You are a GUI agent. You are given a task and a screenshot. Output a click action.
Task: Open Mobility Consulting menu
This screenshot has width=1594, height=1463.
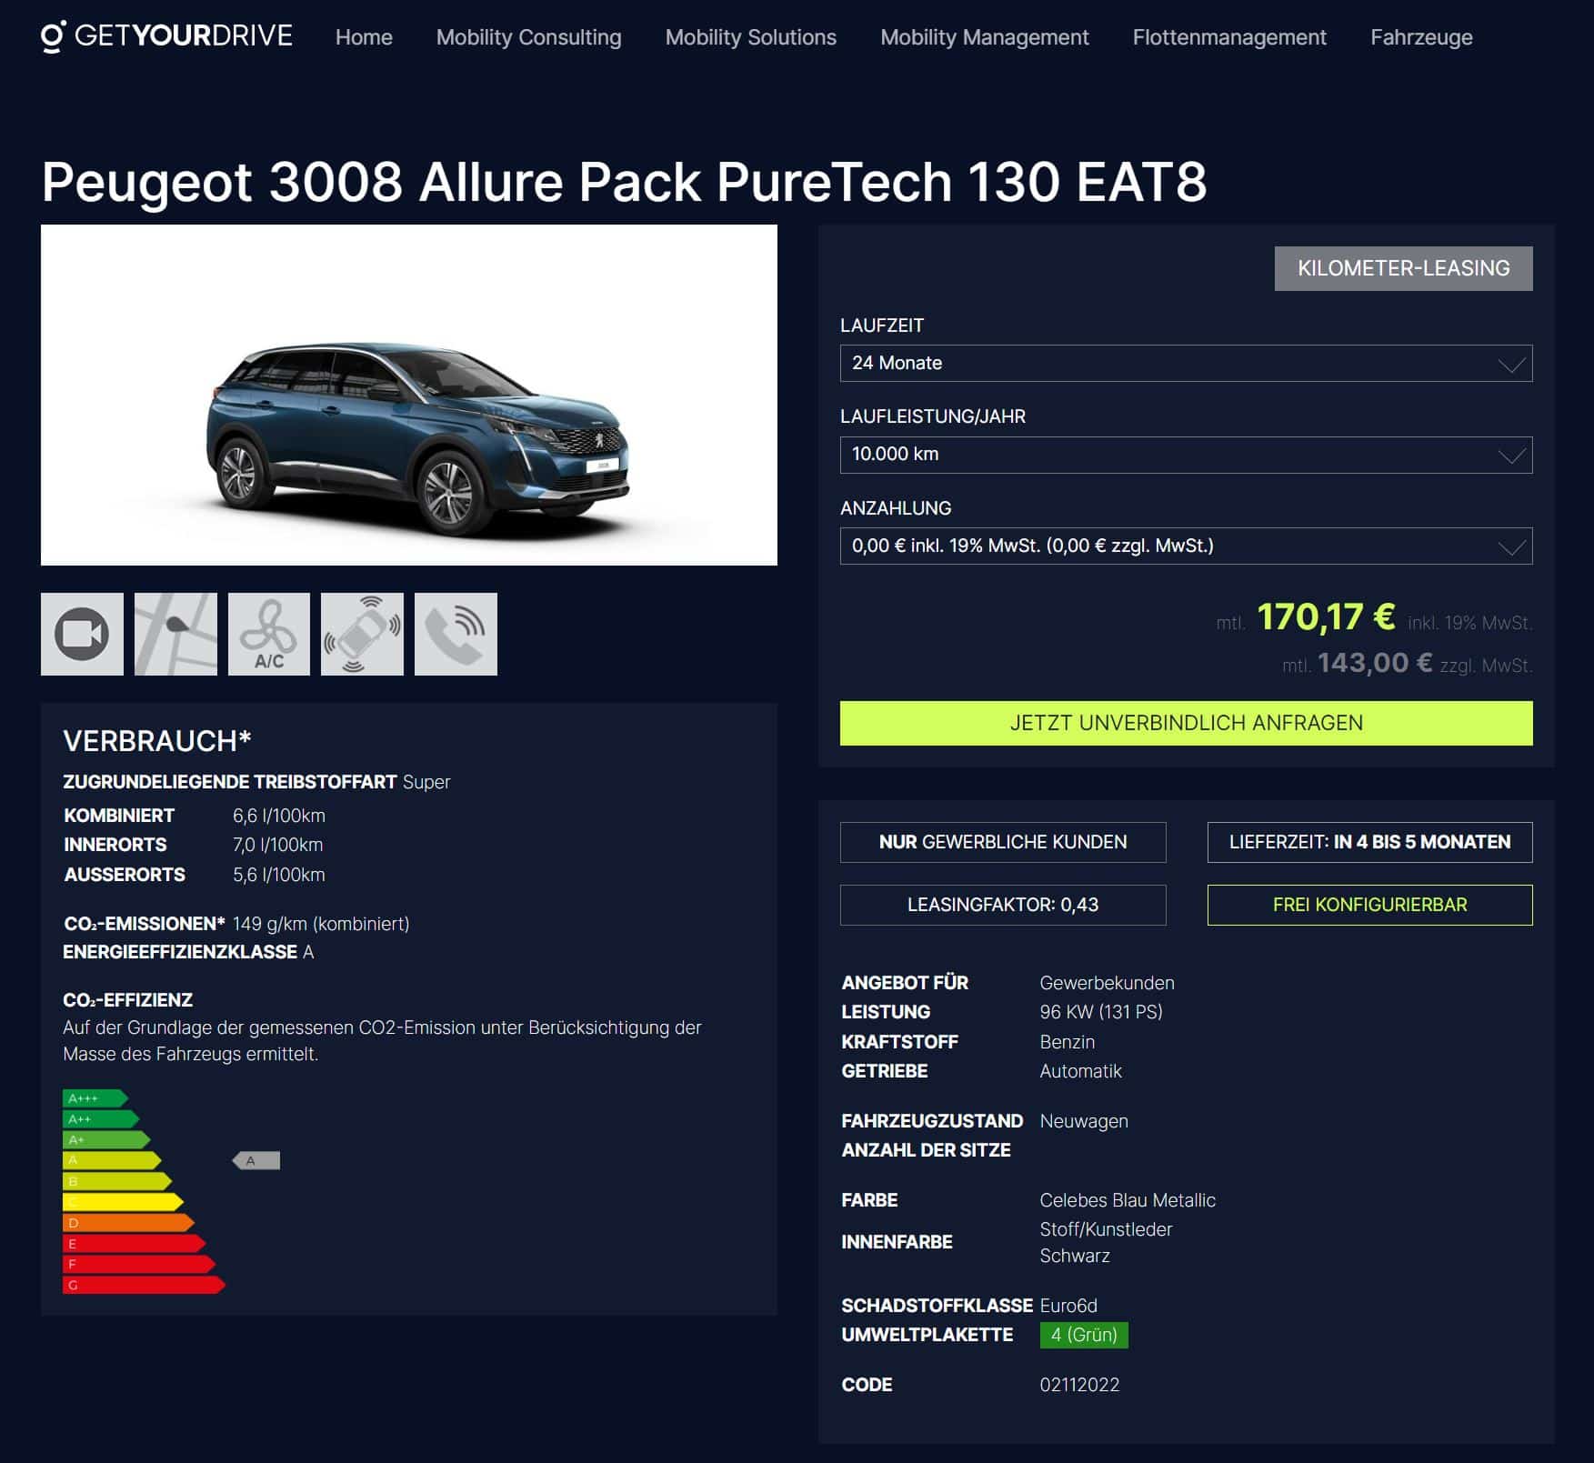click(x=528, y=37)
